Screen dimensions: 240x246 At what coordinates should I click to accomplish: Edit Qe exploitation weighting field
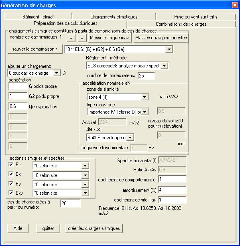18,106
